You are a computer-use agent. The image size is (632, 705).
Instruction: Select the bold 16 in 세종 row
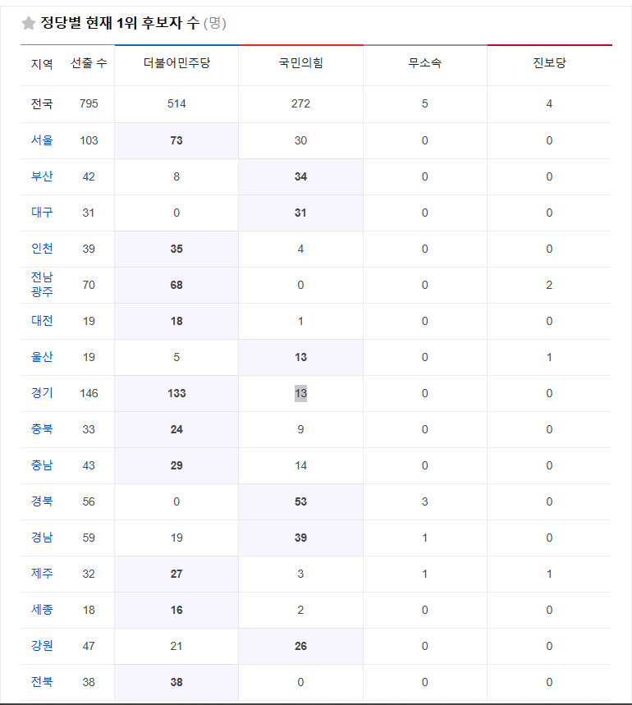coord(176,610)
